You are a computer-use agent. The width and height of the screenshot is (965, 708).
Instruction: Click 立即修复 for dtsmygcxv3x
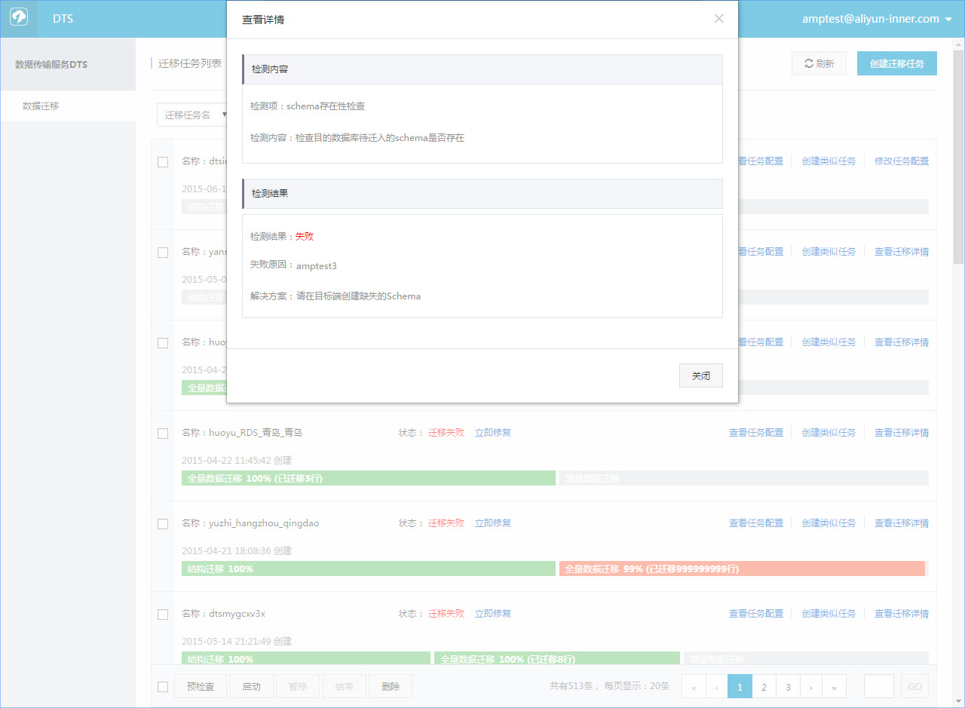[x=493, y=614]
